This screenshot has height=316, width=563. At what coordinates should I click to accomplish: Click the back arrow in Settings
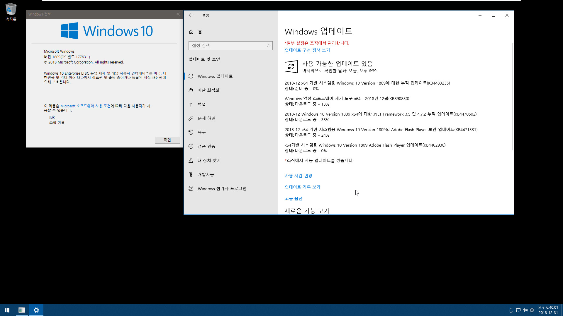click(x=191, y=15)
